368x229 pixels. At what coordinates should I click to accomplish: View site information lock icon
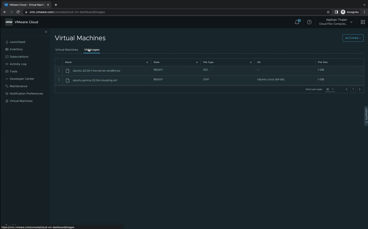click(26, 12)
